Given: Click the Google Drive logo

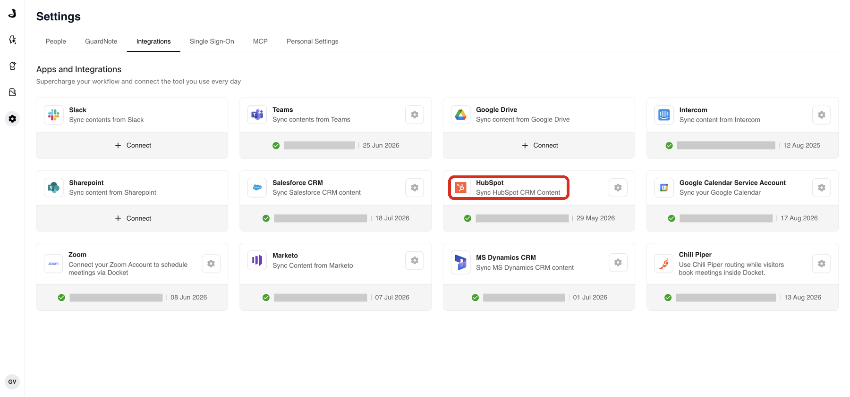Looking at the screenshot, I should click(461, 115).
